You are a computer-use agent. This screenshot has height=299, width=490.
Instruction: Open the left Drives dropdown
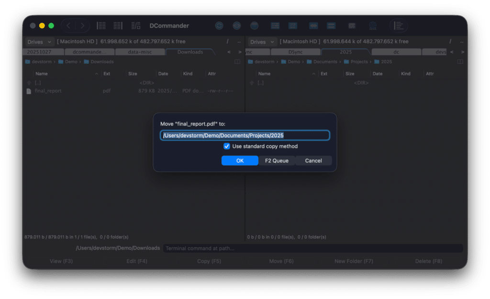click(x=38, y=42)
